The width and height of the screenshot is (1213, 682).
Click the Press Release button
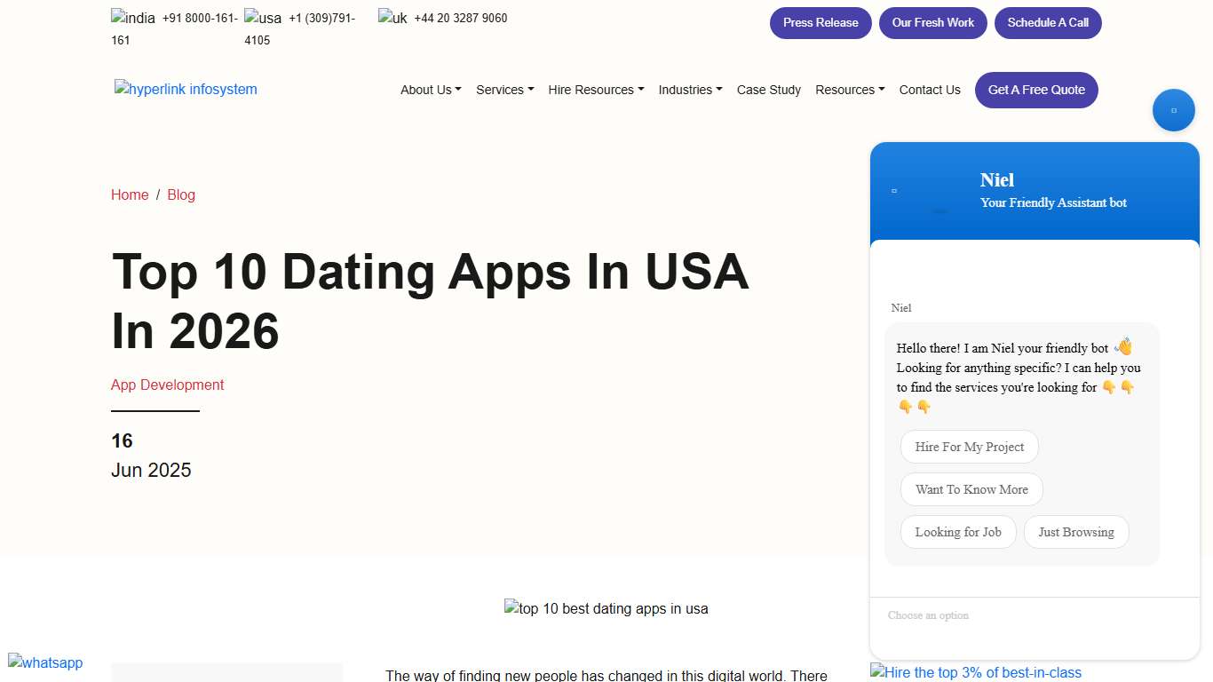pyautogui.click(x=820, y=22)
